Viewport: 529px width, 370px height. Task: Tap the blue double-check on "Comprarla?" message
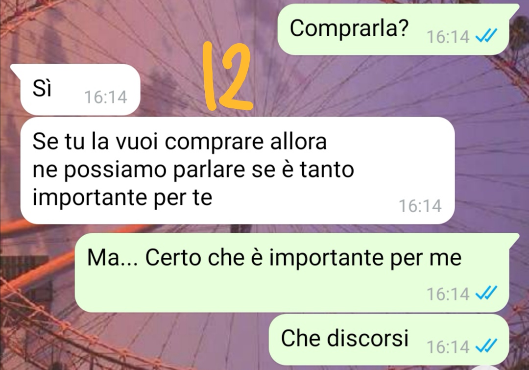486,35
